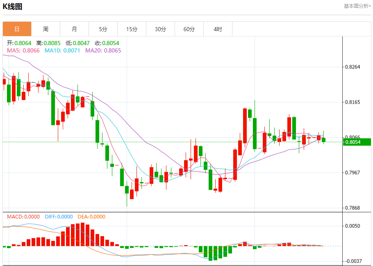Click the green 0.8054 current price tag
The width and height of the screenshot is (373, 266).
point(357,142)
